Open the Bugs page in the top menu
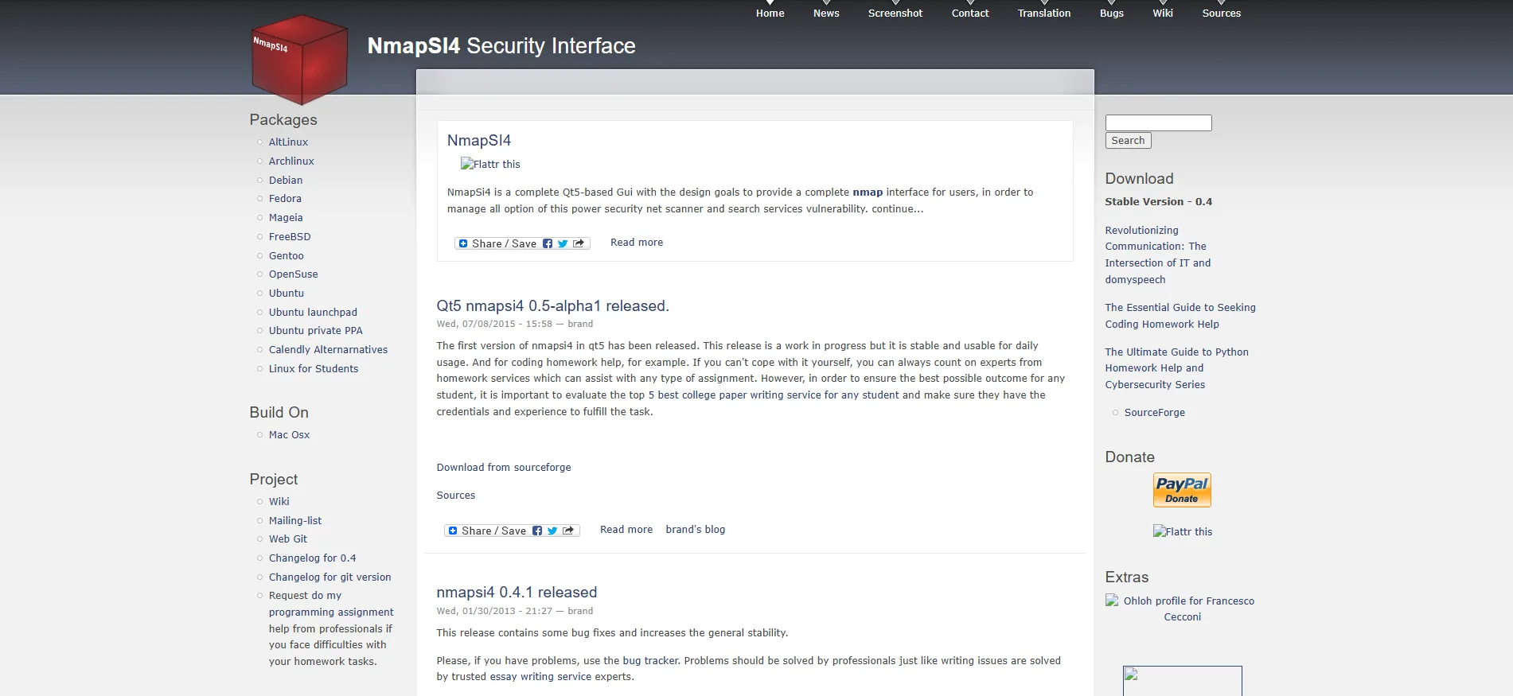Viewport: 1513px width, 696px height. coord(1112,14)
